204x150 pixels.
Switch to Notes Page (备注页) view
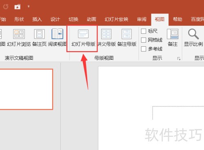(39, 38)
